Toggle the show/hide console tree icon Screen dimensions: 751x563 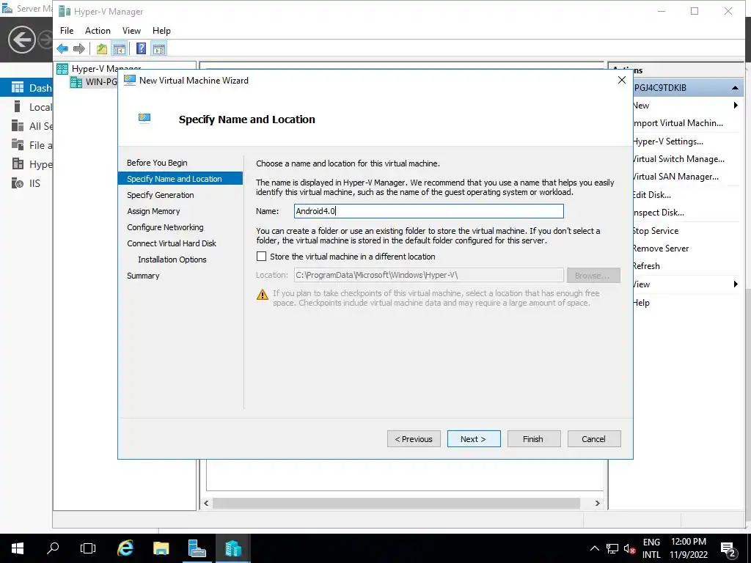120,48
